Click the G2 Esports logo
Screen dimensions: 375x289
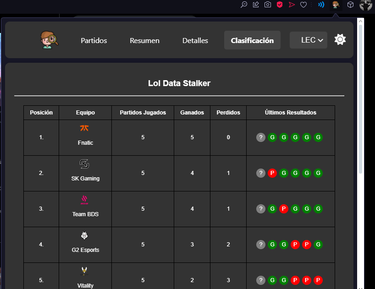tap(84, 235)
